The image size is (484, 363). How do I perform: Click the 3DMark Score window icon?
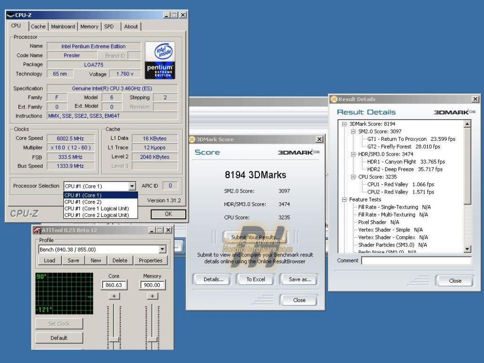(192, 139)
